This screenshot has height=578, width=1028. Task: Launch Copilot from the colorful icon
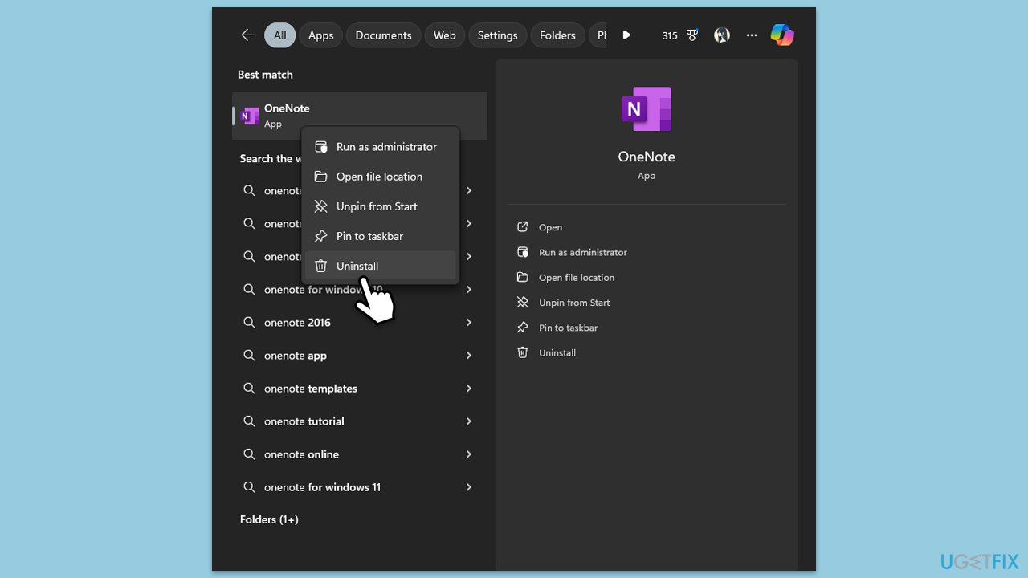point(781,35)
